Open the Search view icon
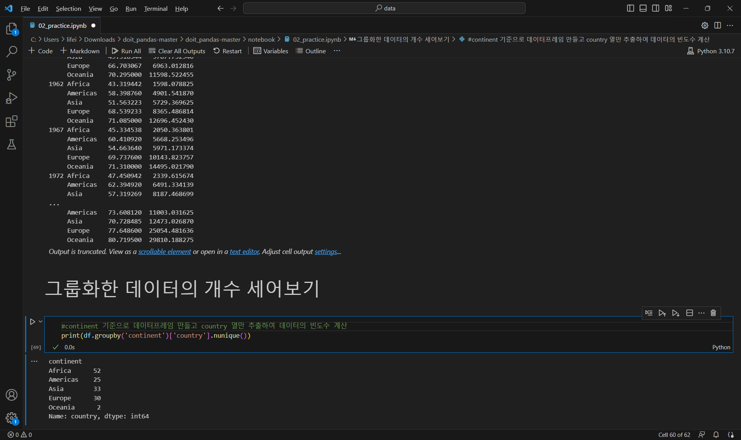 (x=12, y=51)
